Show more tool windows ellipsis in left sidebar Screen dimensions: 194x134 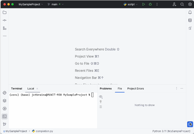pos(5,36)
